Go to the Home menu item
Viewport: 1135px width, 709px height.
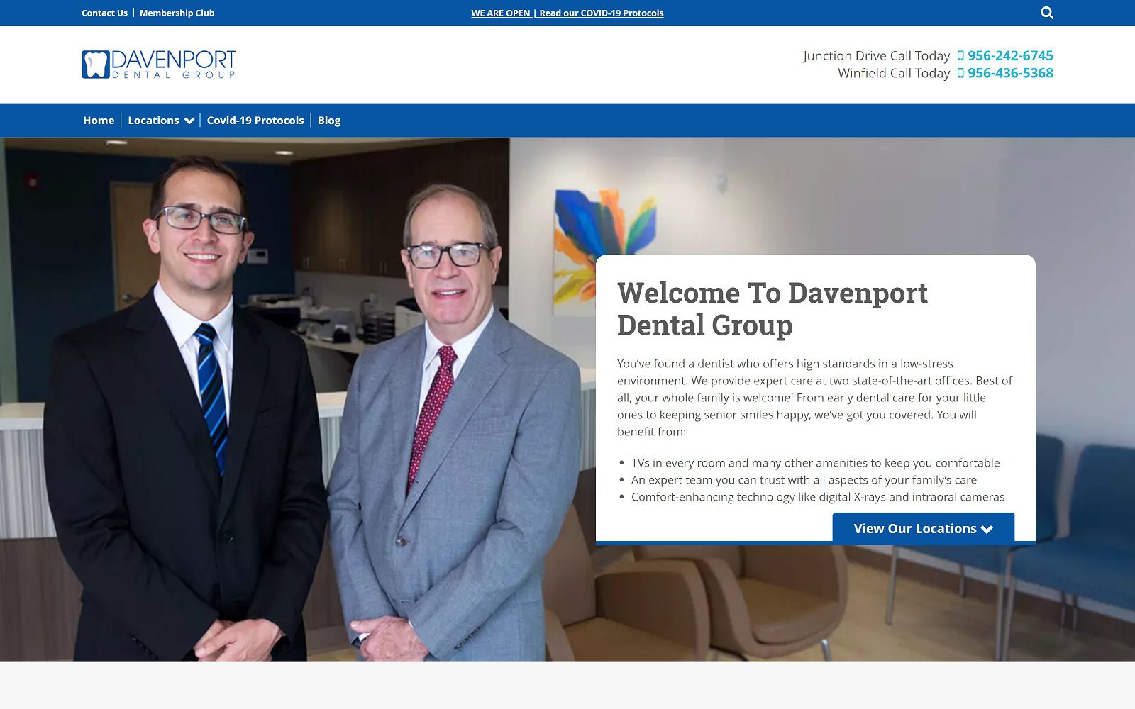(x=99, y=121)
